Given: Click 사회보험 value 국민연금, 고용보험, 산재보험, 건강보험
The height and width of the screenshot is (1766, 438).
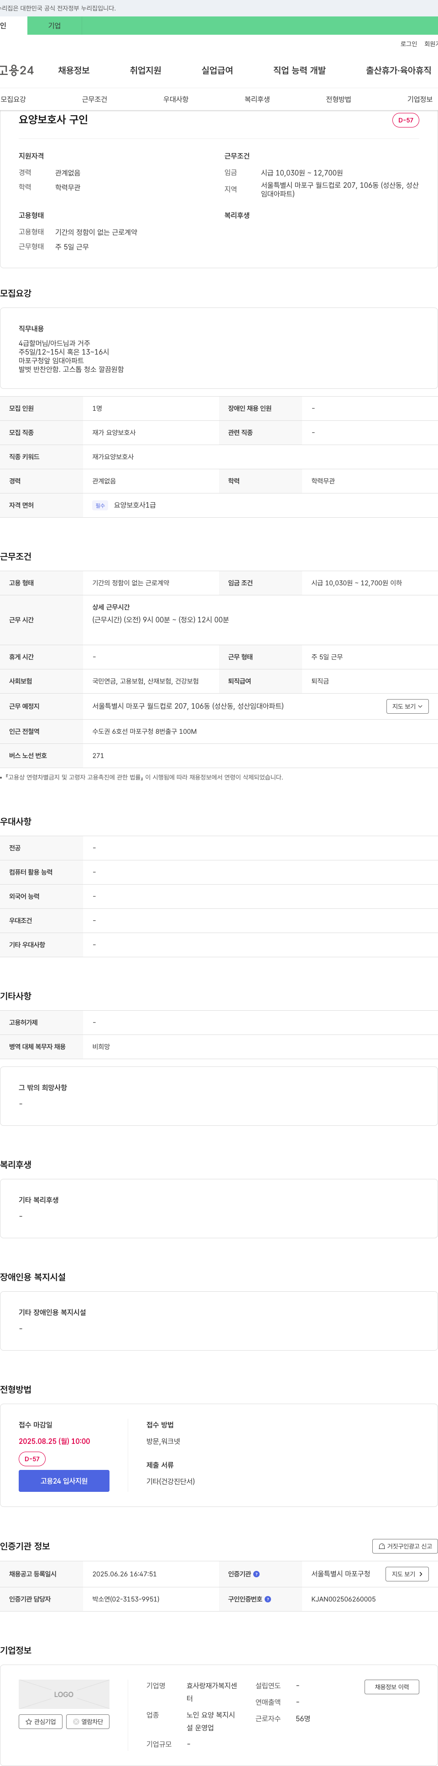Looking at the screenshot, I should click(146, 681).
